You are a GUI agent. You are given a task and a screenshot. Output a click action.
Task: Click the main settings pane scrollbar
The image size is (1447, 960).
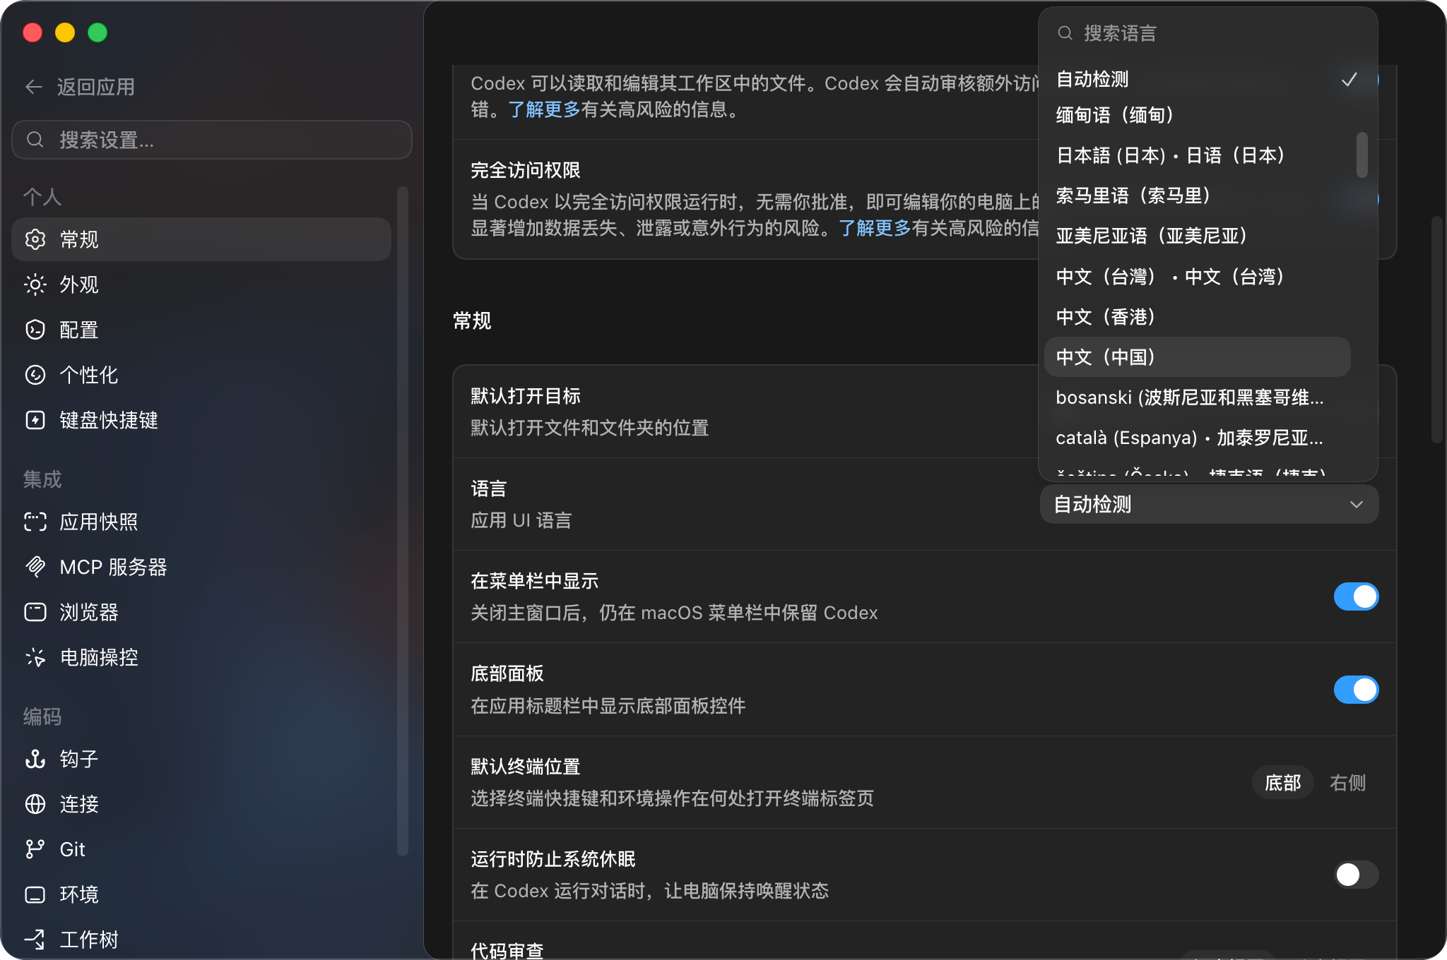coord(1436,330)
